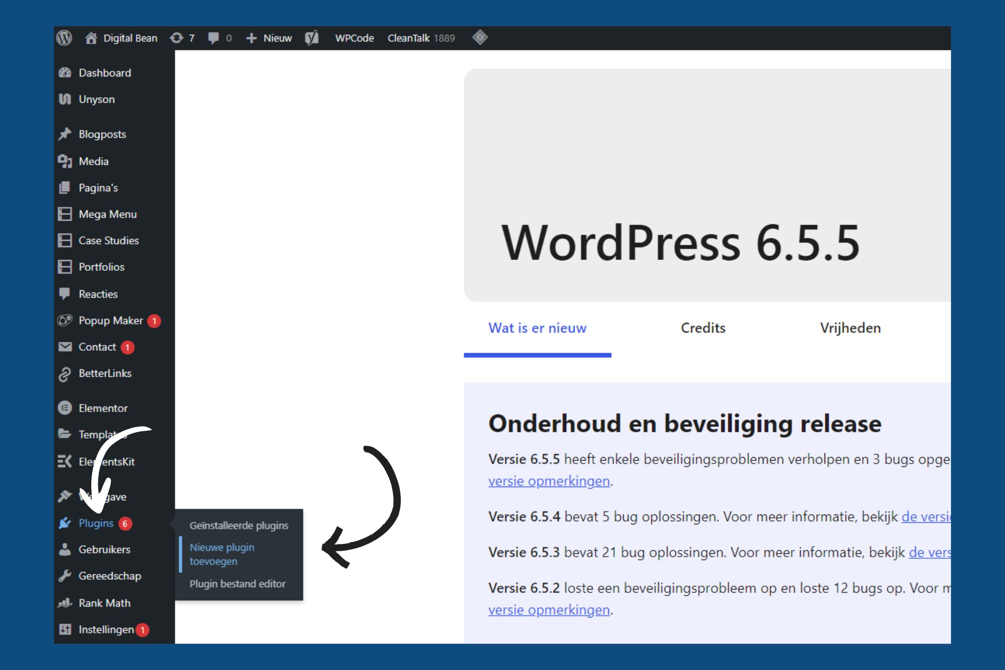Select Nieuwe plugin toevoegen from the submenu
The width and height of the screenshot is (1005, 670).
click(x=222, y=554)
